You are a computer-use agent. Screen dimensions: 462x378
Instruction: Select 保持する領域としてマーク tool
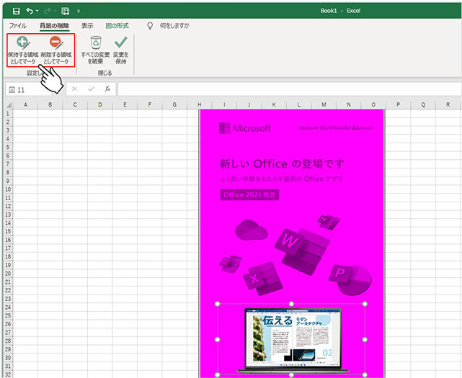(x=23, y=50)
